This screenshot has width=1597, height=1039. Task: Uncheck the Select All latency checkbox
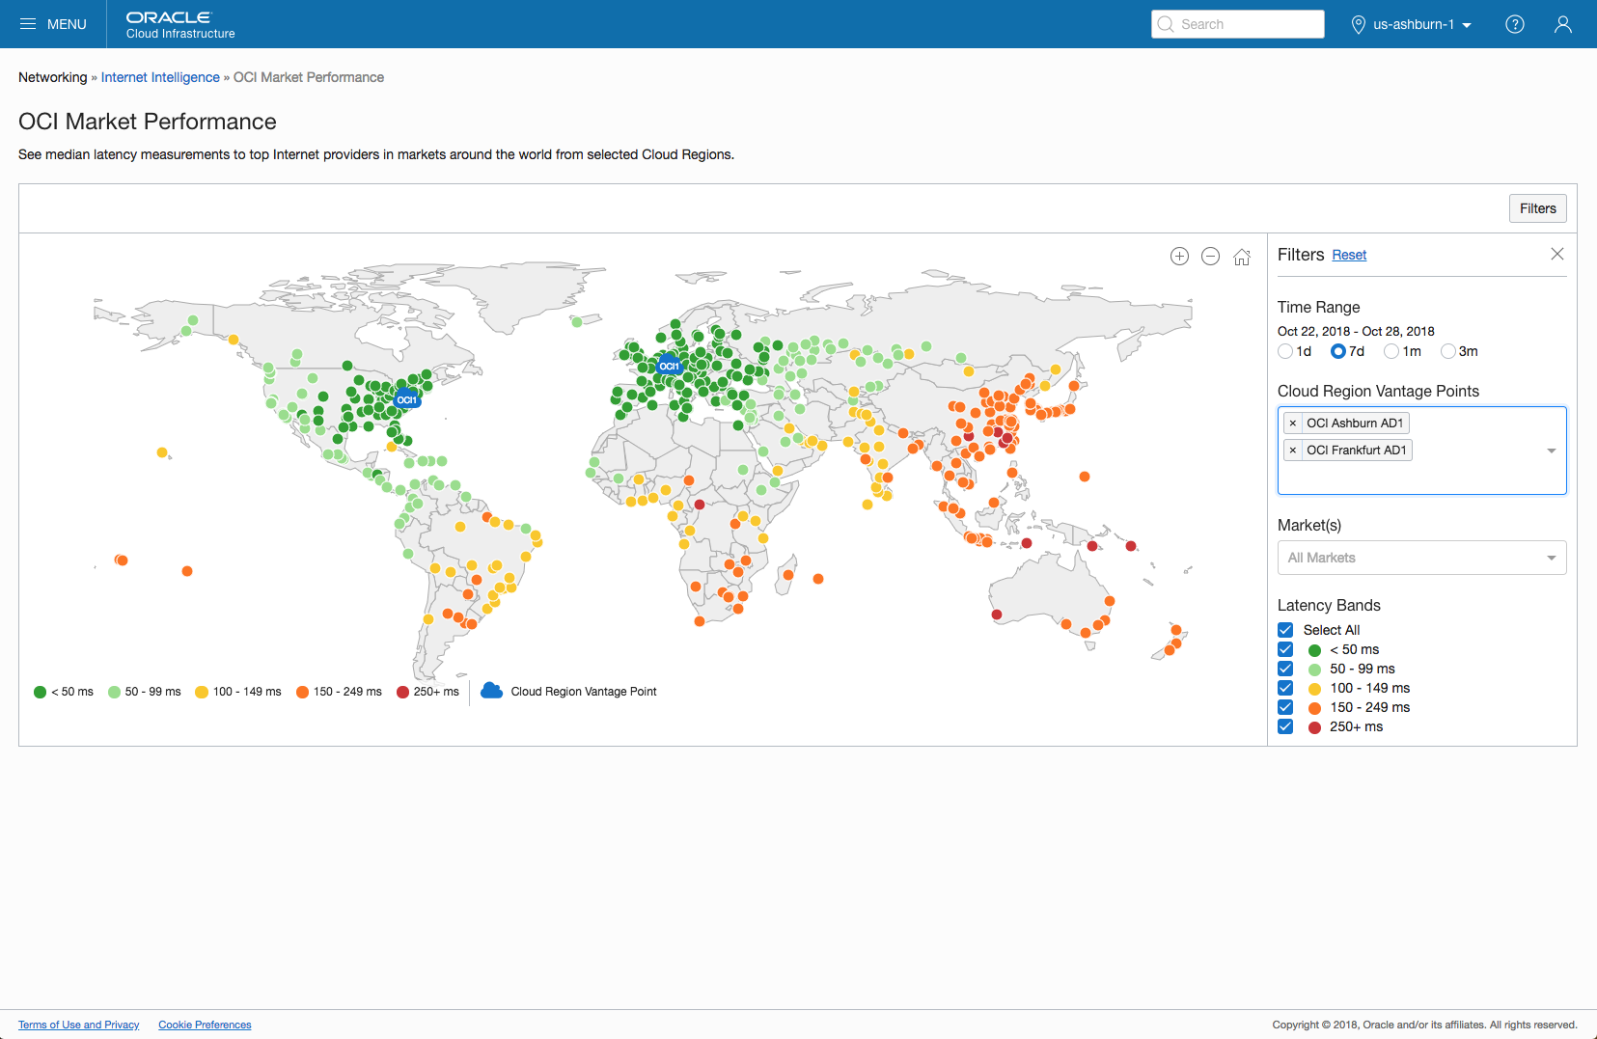coord(1285,630)
